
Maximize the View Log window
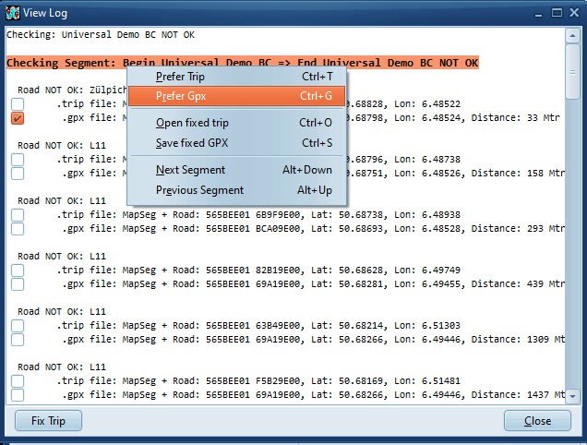pyautogui.click(x=556, y=13)
